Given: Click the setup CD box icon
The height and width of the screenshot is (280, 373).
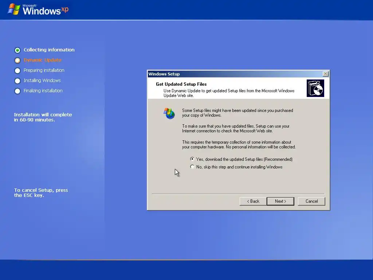Looking at the screenshot, I should pos(315,88).
